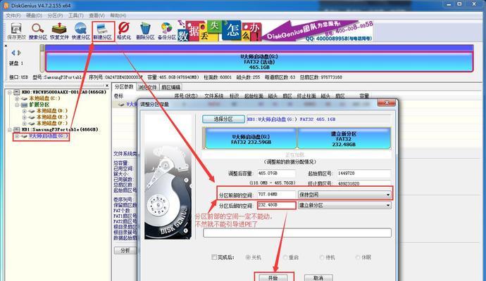Select the 重启 restart radio button
The width and height of the screenshot is (486, 281).
click(285, 257)
